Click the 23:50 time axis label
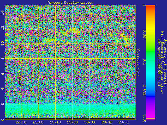The width and height of the screenshot is (167, 125). click(124, 122)
